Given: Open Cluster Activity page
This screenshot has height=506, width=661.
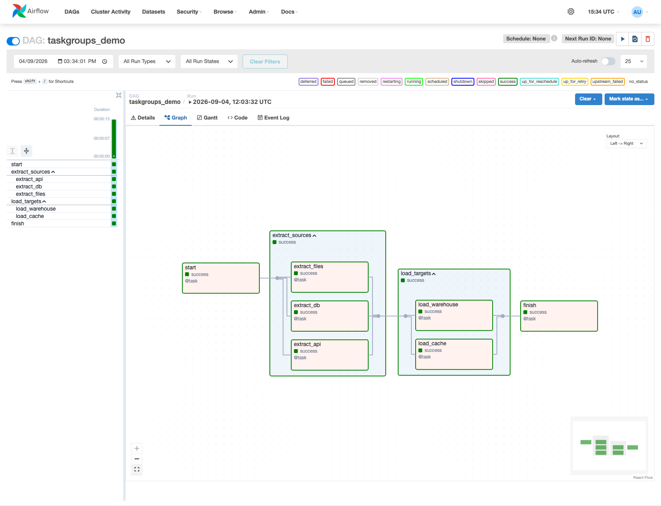Looking at the screenshot, I should tap(111, 12).
